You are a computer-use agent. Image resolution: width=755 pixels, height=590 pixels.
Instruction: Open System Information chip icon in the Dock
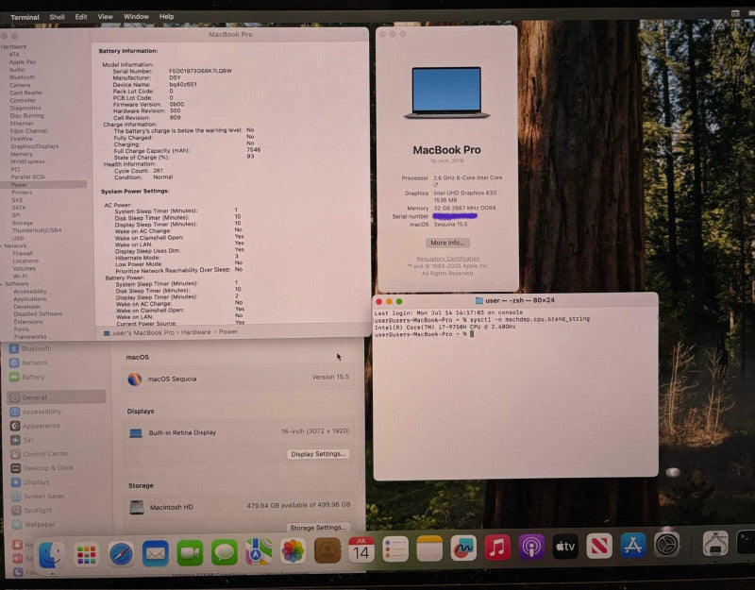tap(715, 544)
